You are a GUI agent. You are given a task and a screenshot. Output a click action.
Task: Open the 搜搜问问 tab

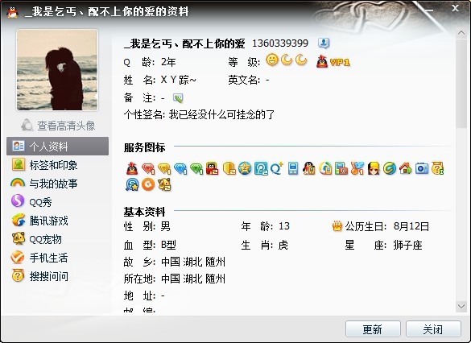pos(57,276)
